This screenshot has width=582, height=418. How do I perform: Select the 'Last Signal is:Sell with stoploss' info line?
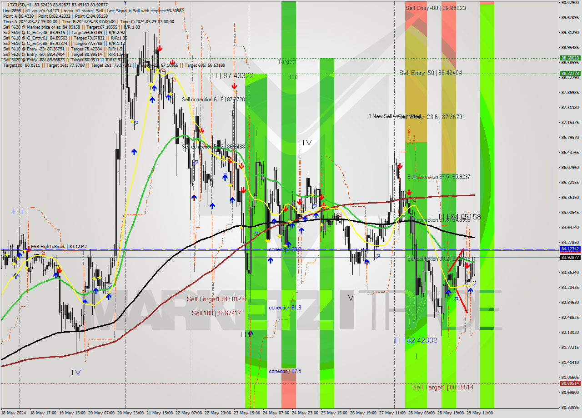coord(145,10)
